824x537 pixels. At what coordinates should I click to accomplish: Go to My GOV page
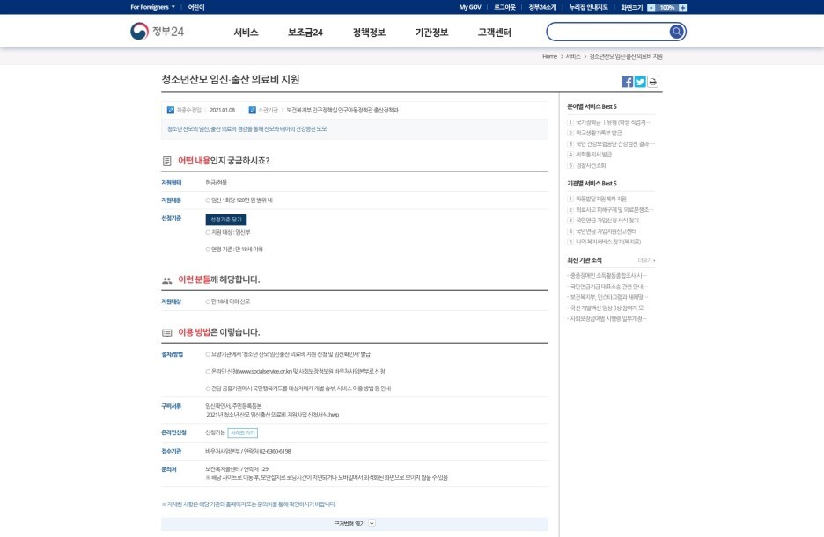(470, 7)
